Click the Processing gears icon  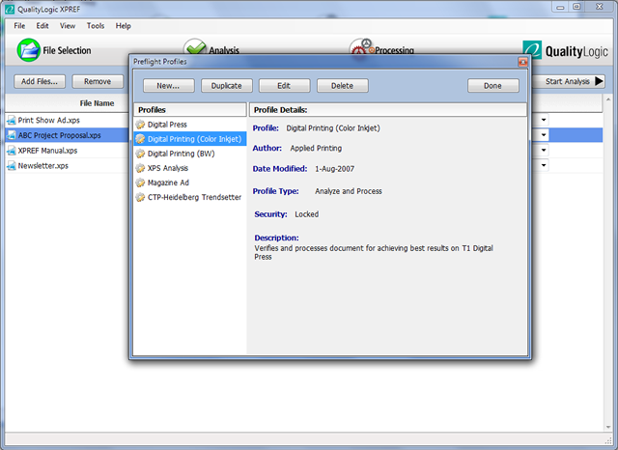(x=361, y=47)
